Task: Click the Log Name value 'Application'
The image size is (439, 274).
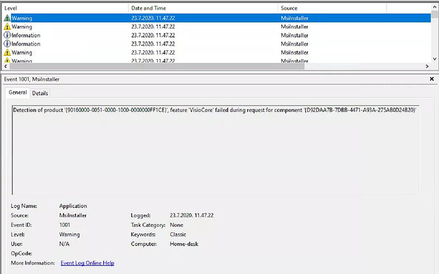Action: [73, 206]
